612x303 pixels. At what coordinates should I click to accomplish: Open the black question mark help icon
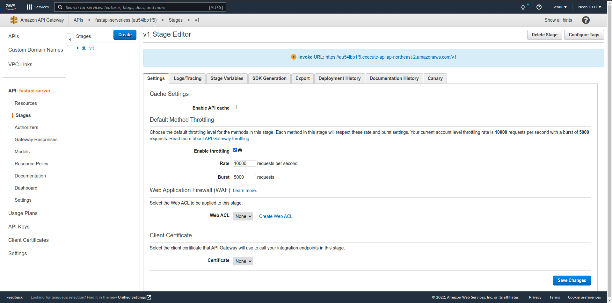(x=586, y=20)
